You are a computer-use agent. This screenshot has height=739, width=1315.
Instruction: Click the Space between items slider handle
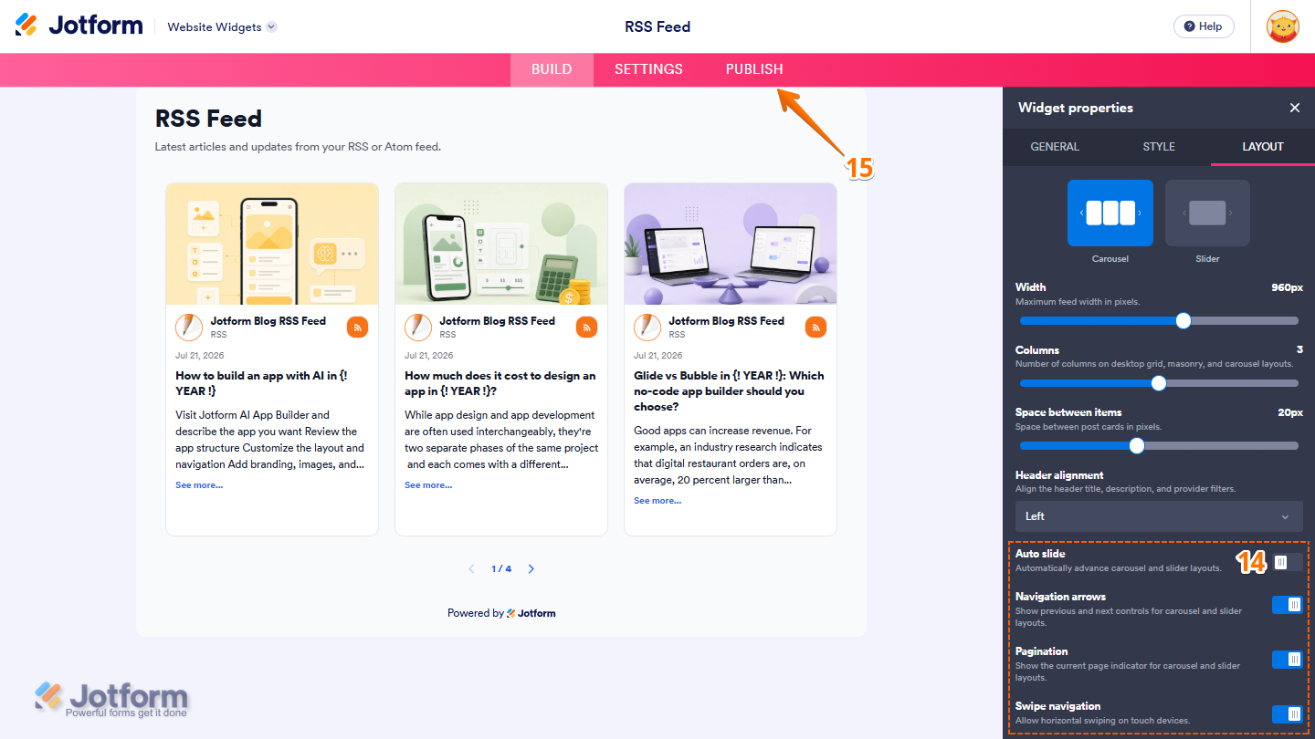point(1137,445)
